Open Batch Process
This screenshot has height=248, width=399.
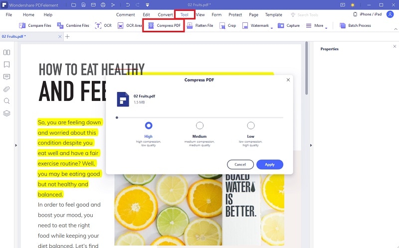355,25
